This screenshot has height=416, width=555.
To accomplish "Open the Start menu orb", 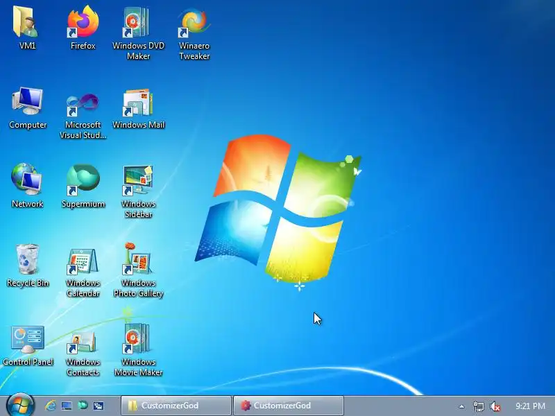I will [20, 405].
